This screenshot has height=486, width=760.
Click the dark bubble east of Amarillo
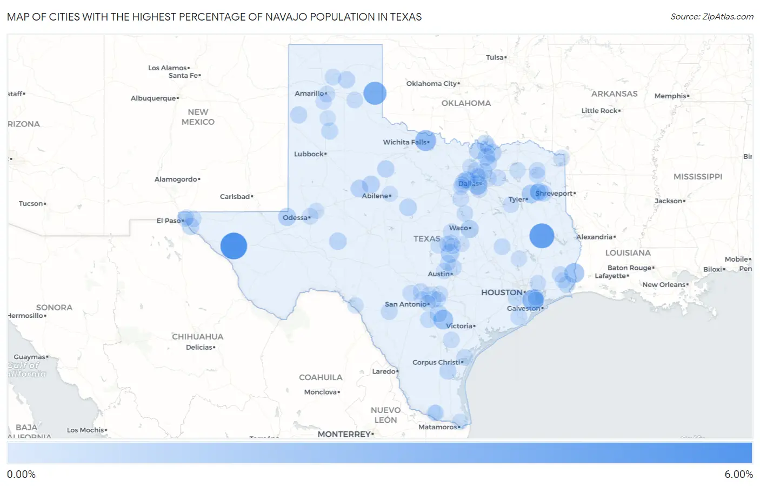pyautogui.click(x=375, y=93)
